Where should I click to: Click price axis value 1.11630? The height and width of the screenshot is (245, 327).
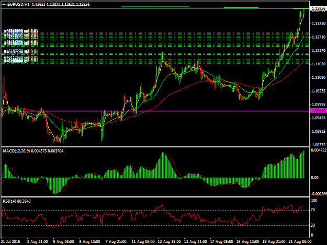pyautogui.click(x=318, y=64)
